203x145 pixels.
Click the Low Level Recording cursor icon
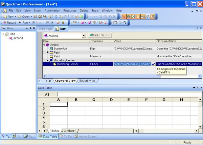click(52, 23)
